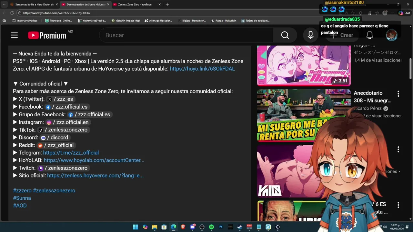Screen dimensions: 413x232
Task: Open the pink anime video thumbnail 3:51
Action: tap(304, 65)
